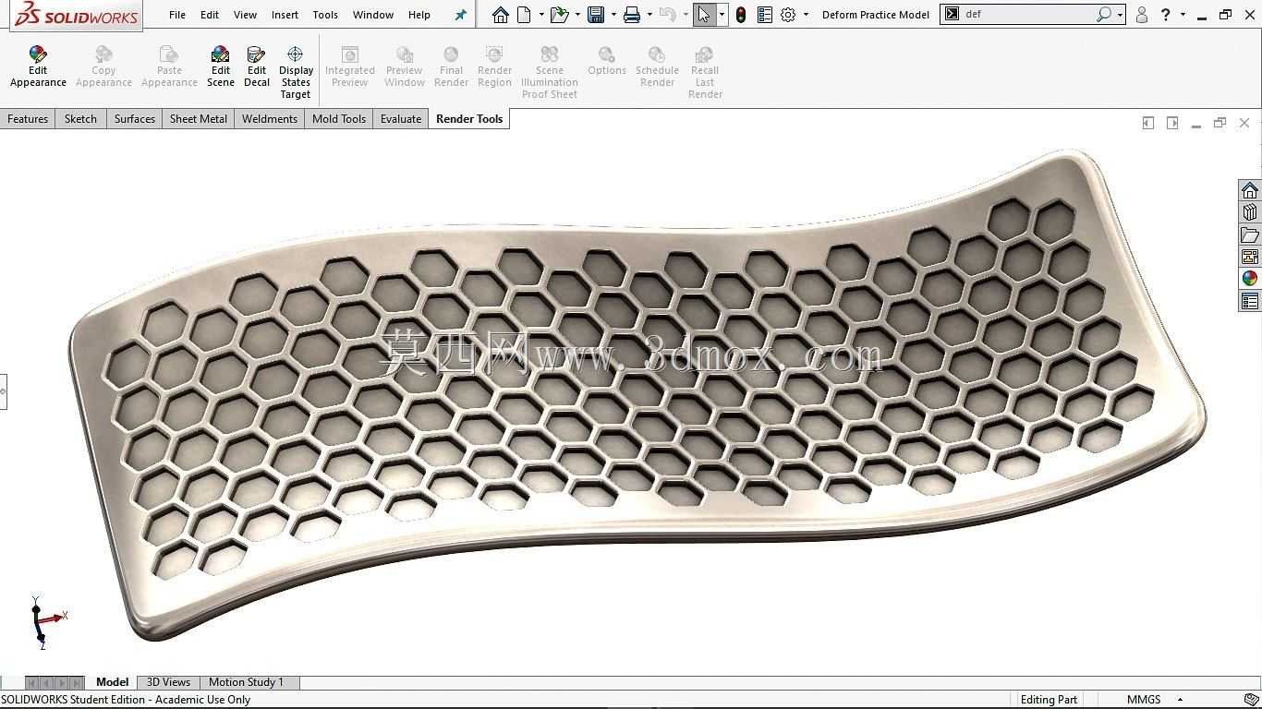Click the Undo arrow icon
This screenshot has height=709, width=1262.
pyautogui.click(x=667, y=15)
